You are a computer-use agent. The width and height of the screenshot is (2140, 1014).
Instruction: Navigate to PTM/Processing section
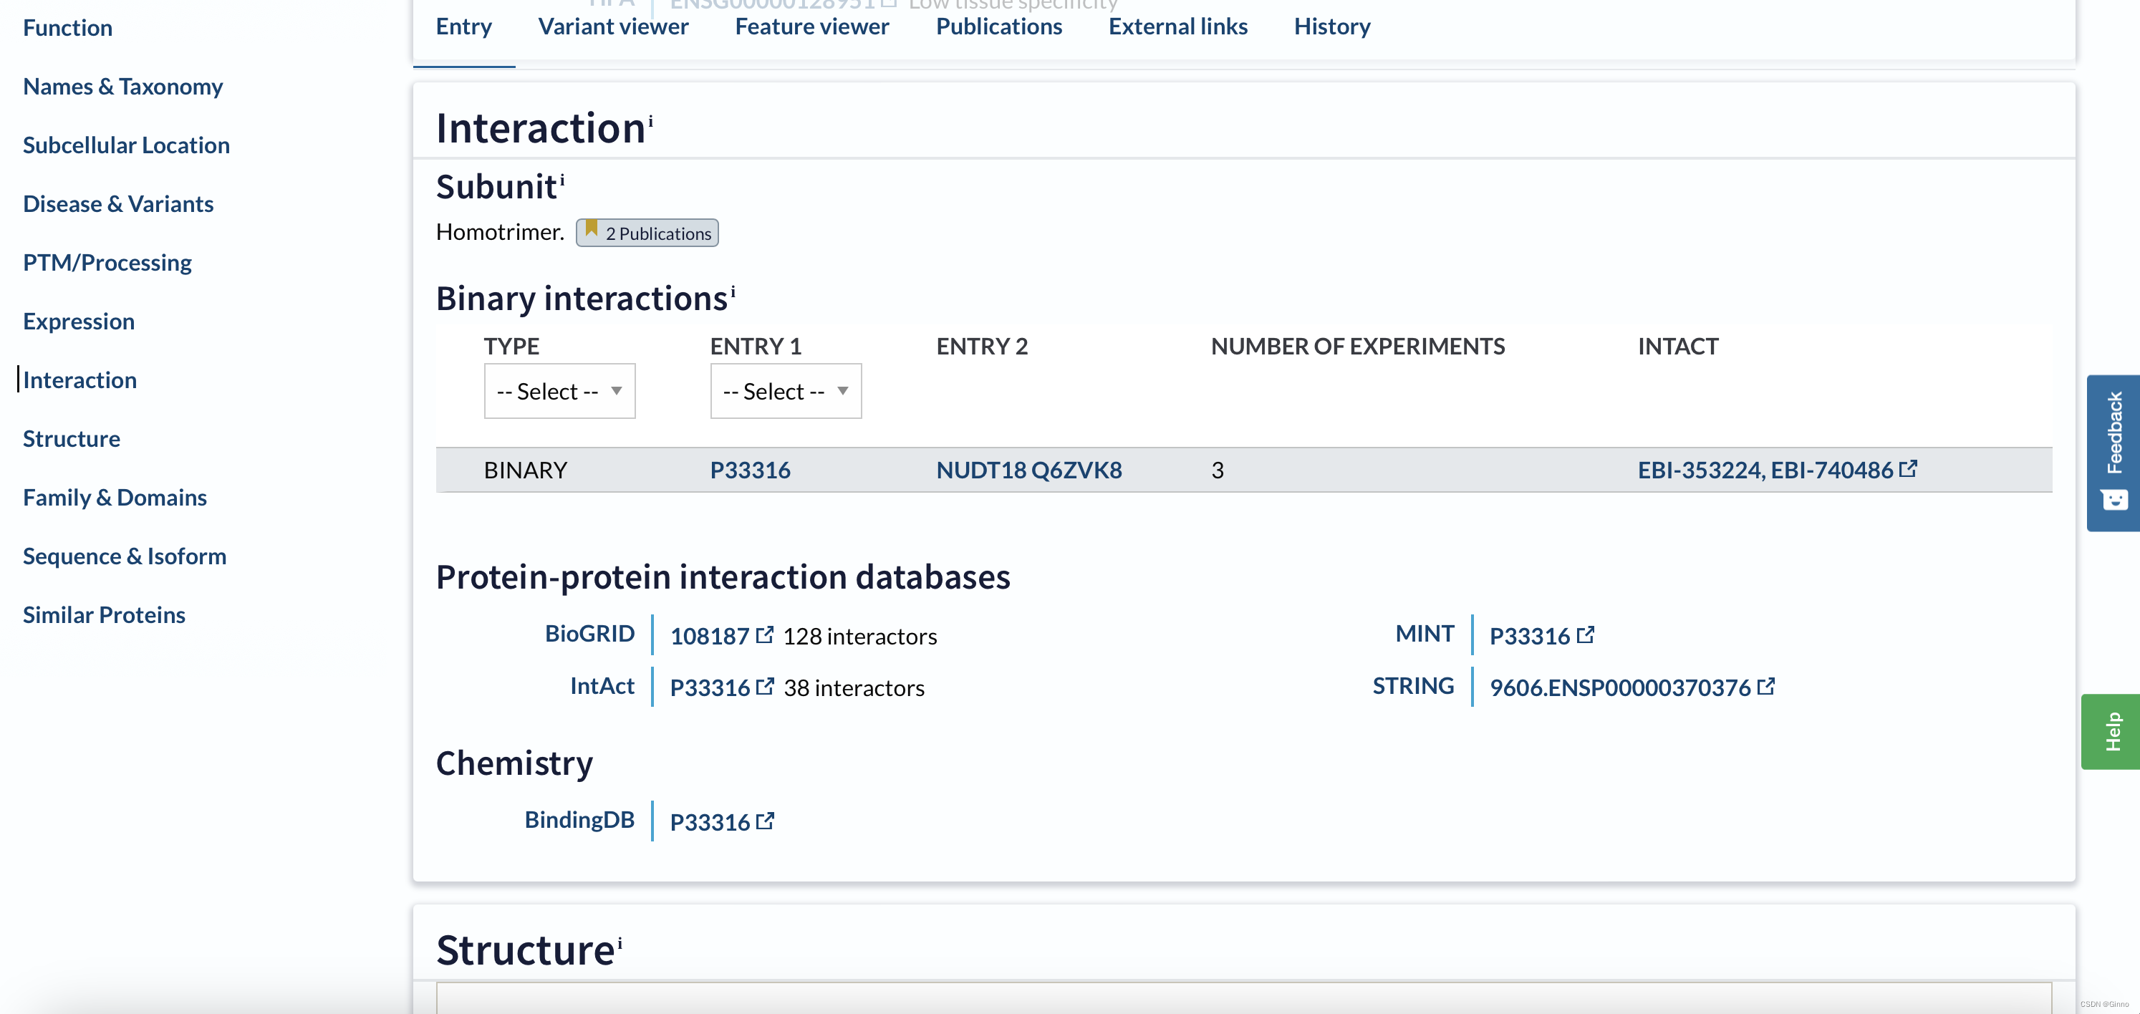(107, 262)
